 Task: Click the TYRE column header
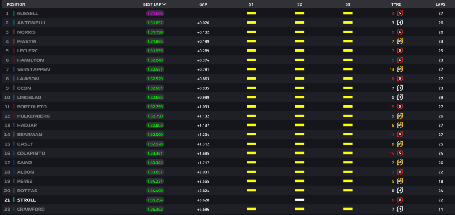tap(396, 4)
